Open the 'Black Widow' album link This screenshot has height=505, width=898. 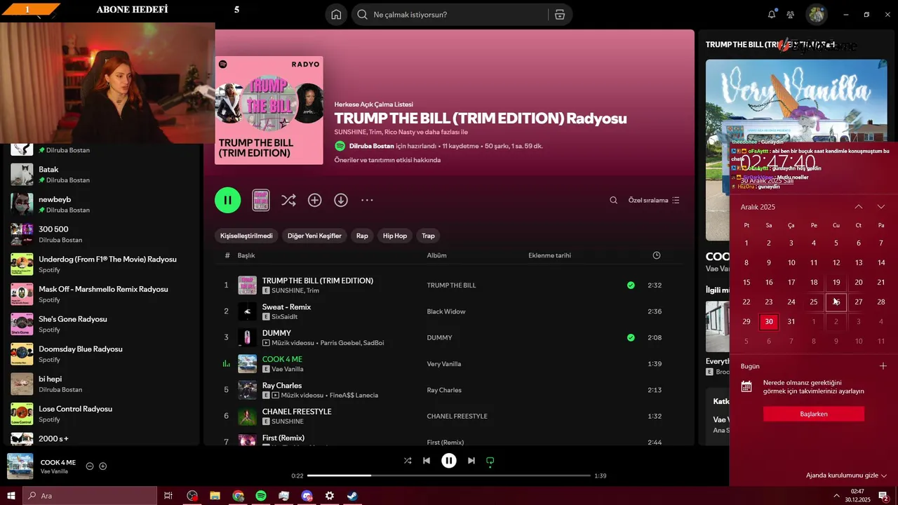coord(446,311)
